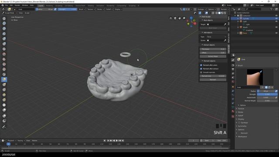Select the Cylinder row in outliner
Viewport: 279px width, 157px height.
(x=255, y=18)
